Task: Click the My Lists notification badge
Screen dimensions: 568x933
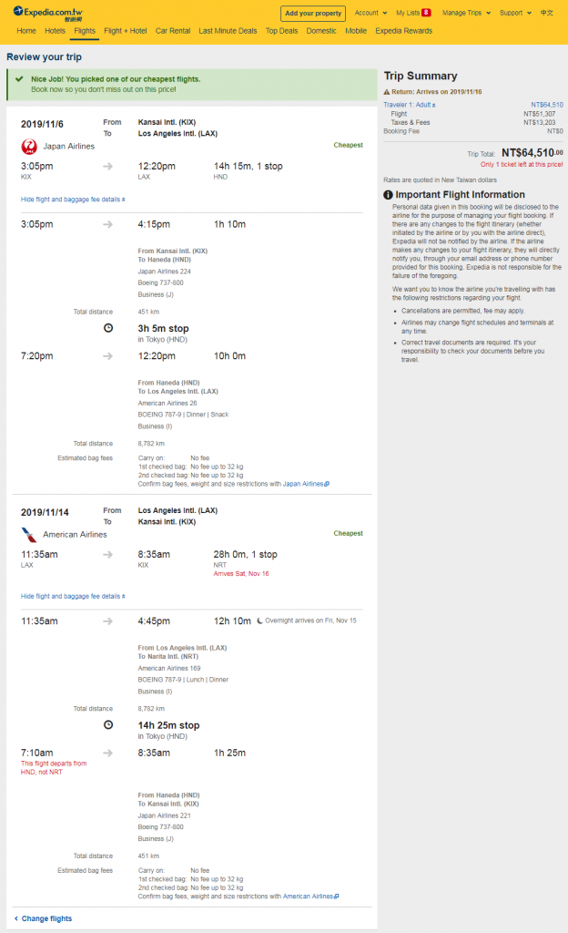Action: click(426, 13)
